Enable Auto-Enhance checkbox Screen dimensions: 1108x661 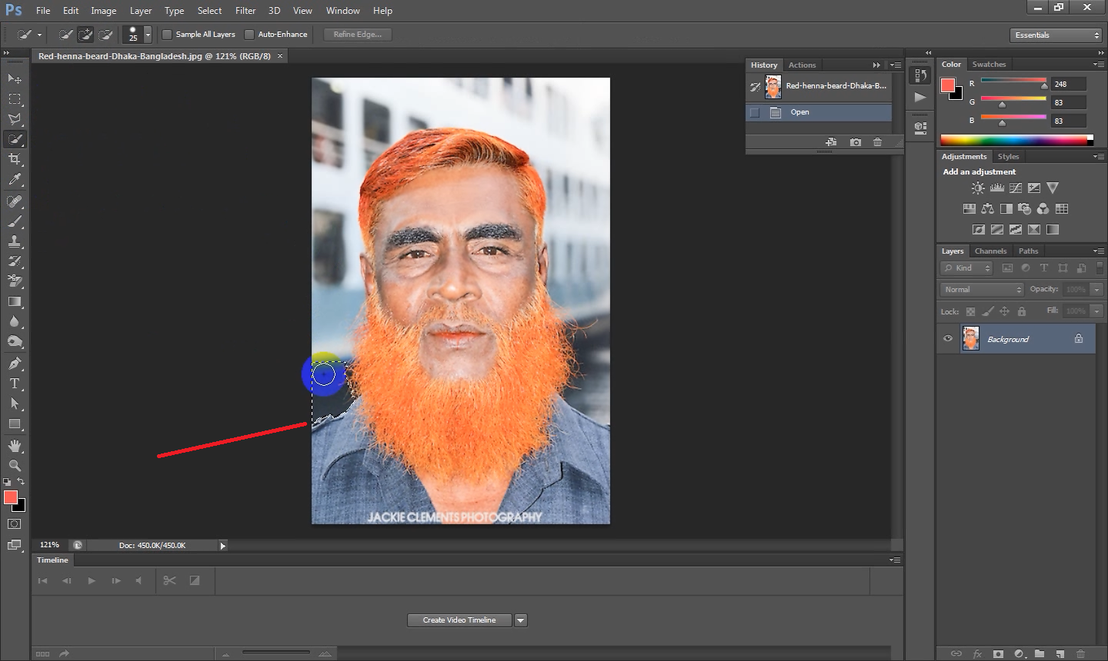[249, 35]
